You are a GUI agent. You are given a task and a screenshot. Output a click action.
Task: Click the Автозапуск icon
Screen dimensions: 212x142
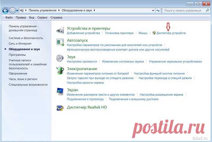[x=60, y=42]
